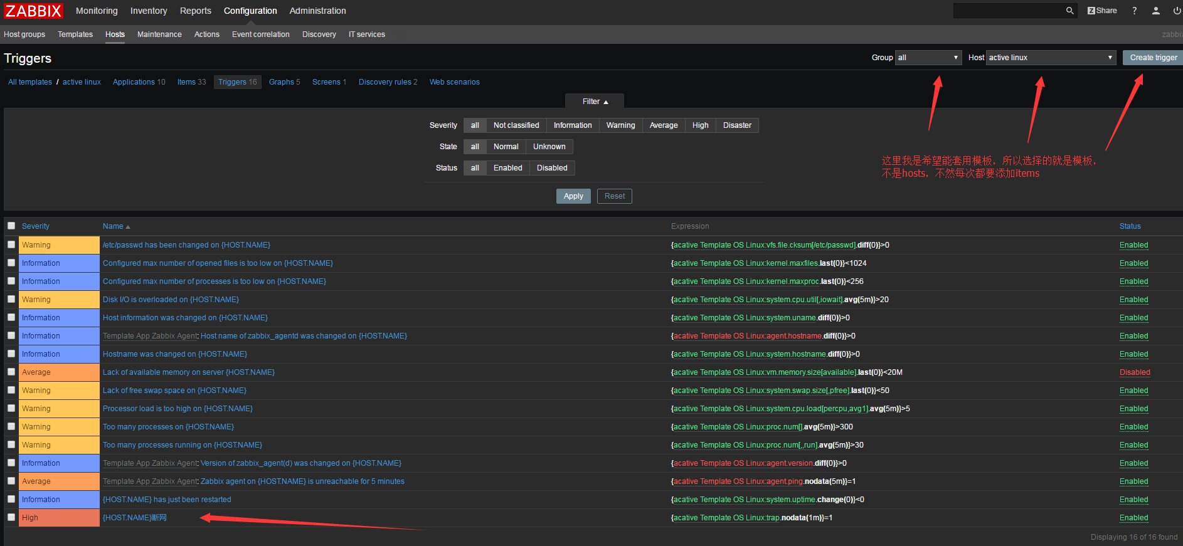Viewport: 1183px width, 546px height.
Task: Open Host information was changed trigger
Action: pos(185,318)
